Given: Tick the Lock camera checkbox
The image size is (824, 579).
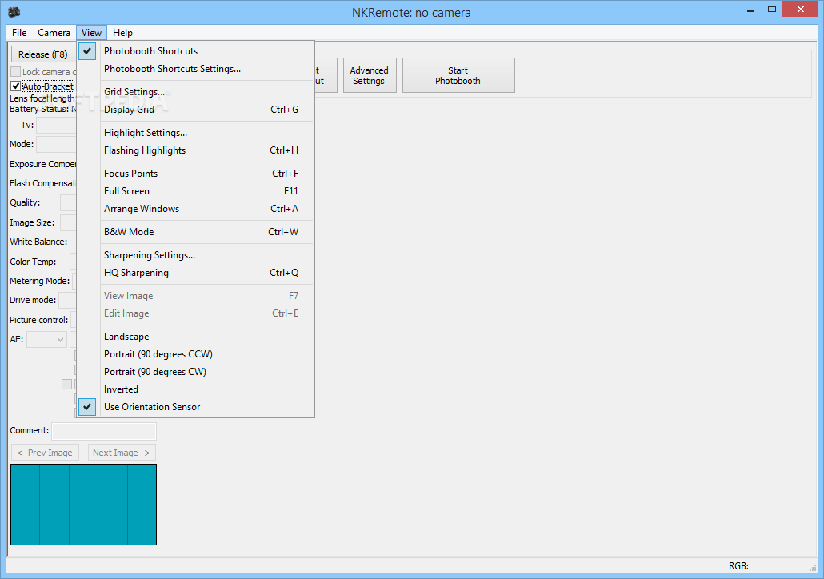Looking at the screenshot, I should click(16, 71).
